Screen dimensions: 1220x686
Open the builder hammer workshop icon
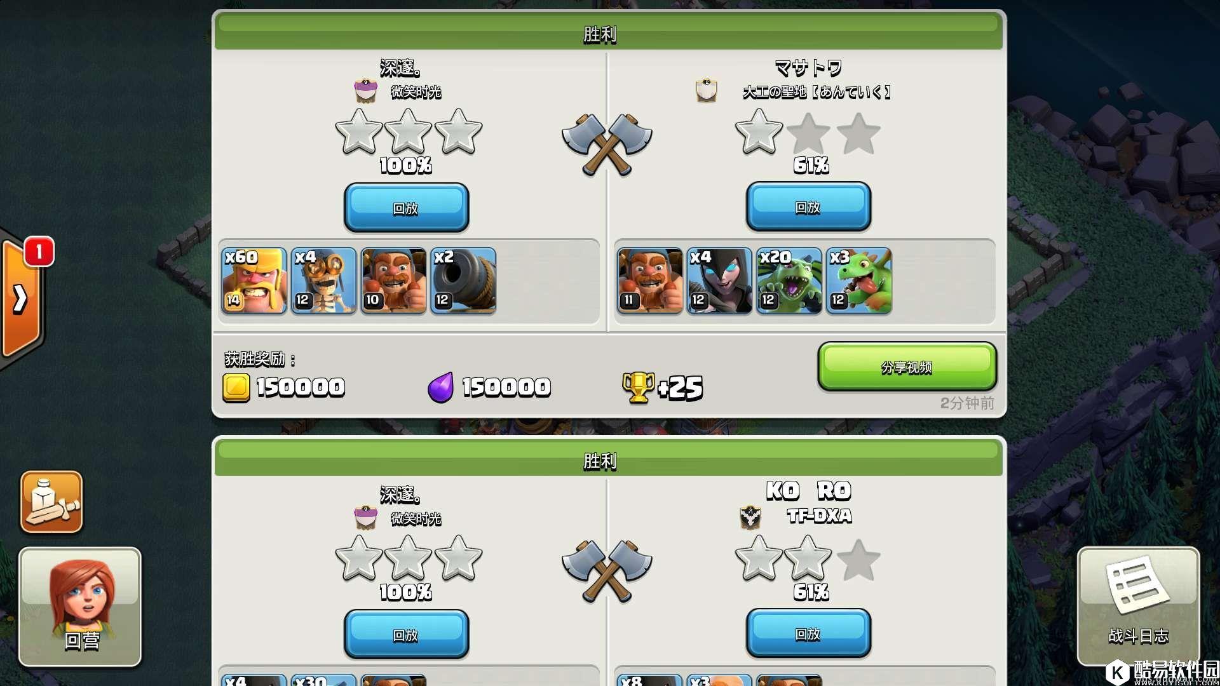click(x=51, y=501)
